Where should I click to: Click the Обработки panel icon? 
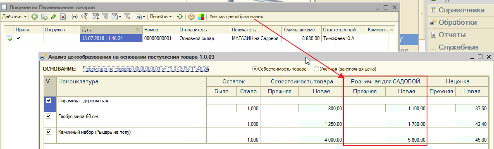434,22
